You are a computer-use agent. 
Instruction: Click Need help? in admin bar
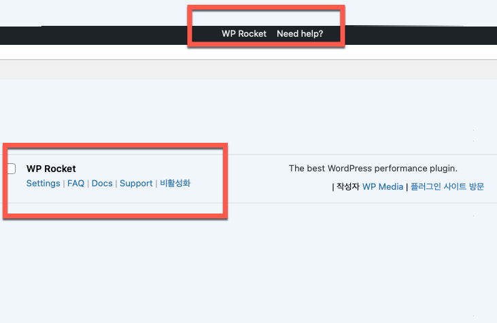(300, 33)
